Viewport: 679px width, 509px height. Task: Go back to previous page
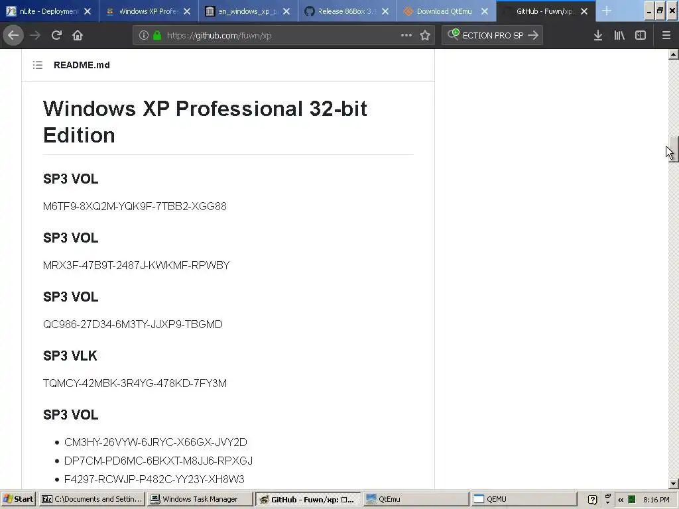(x=13, y=36)
